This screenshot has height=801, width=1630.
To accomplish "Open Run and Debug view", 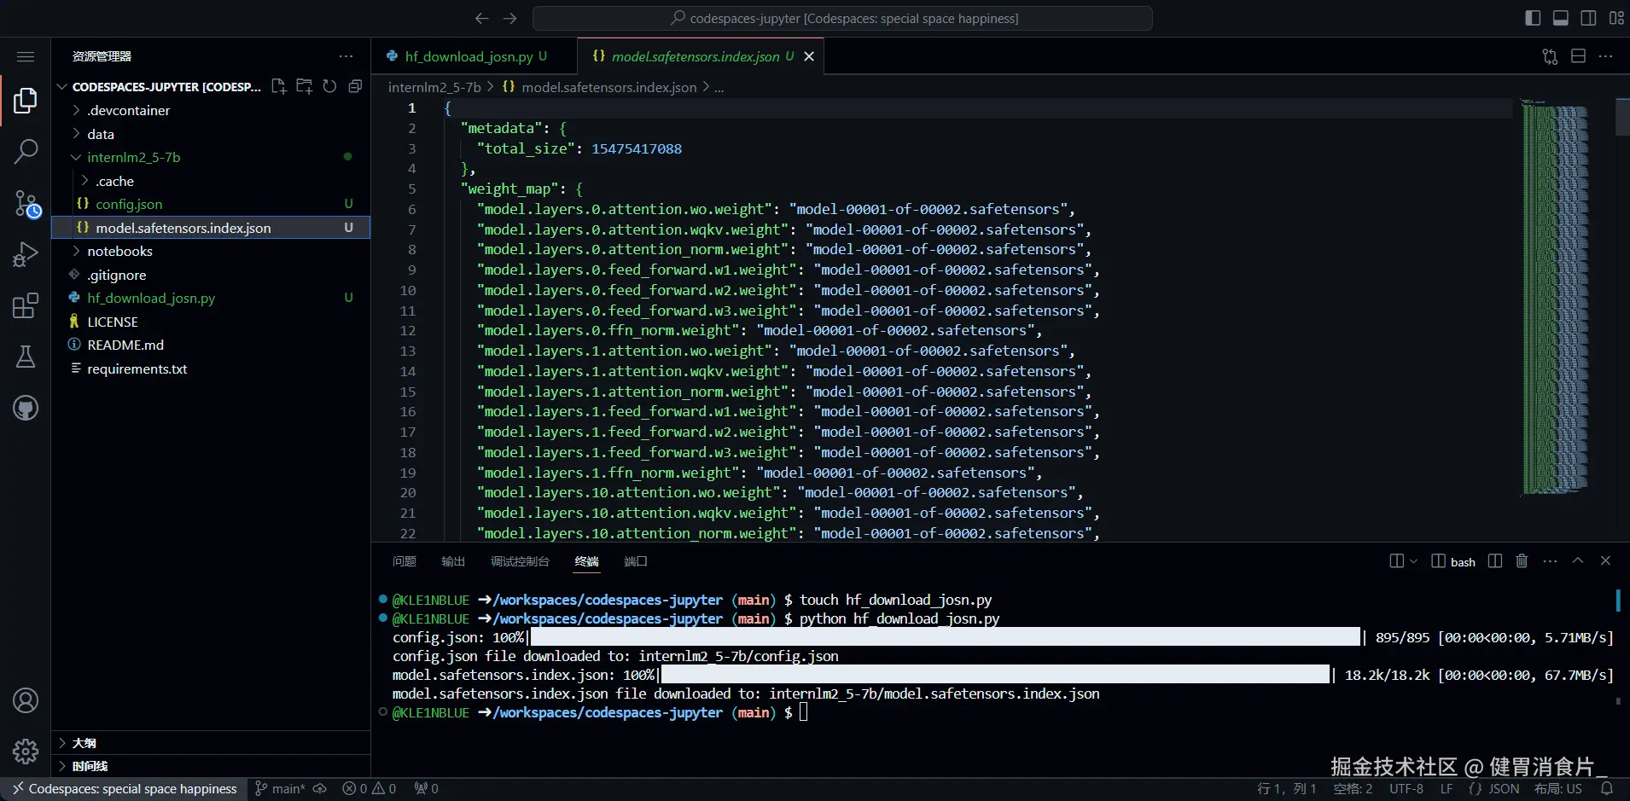I will 26,254.
